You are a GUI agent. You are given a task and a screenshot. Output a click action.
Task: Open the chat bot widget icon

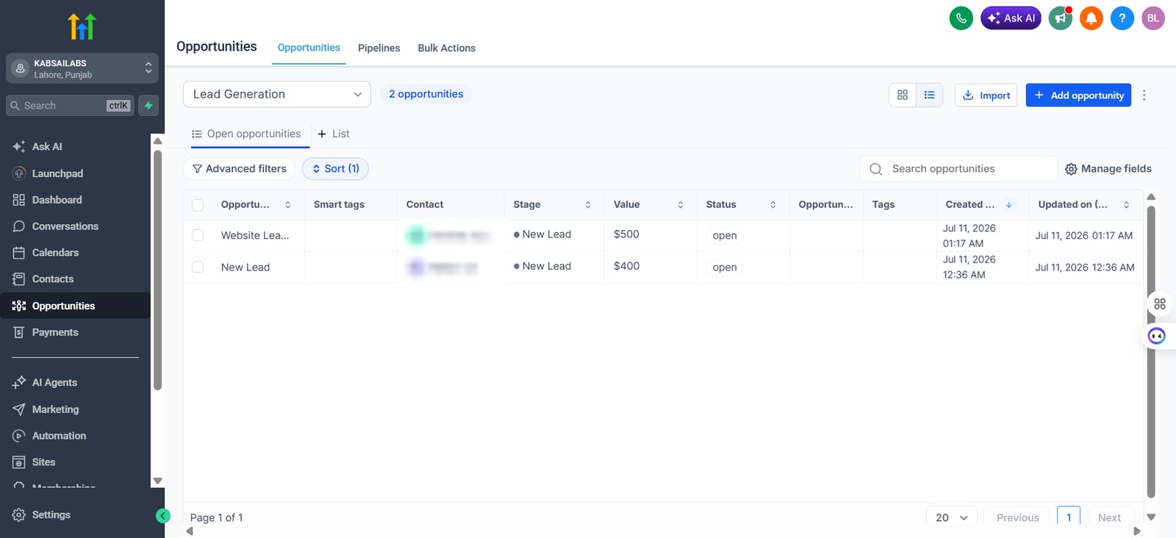point(1157,336)
